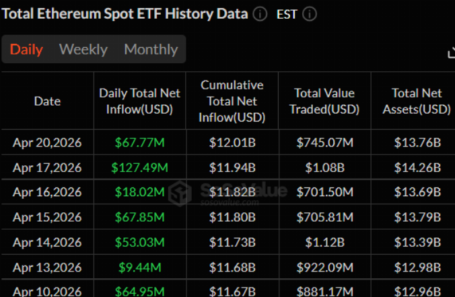
Task: Open the Monthly tab
Action: [x=151, y=49]
